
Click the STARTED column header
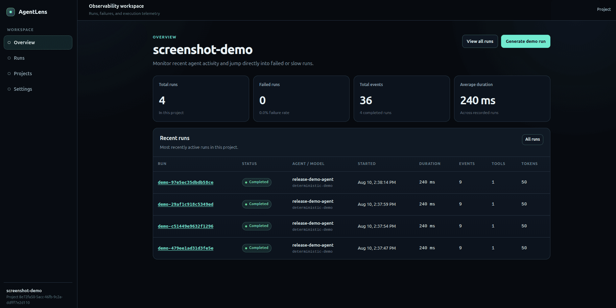point(367,164)
